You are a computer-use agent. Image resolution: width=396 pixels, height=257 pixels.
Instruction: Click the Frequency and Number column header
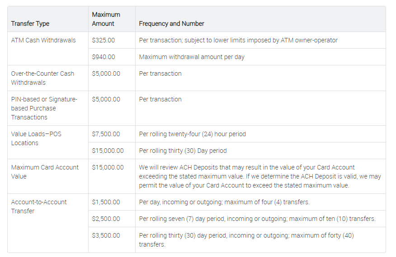tap(171, 23)
